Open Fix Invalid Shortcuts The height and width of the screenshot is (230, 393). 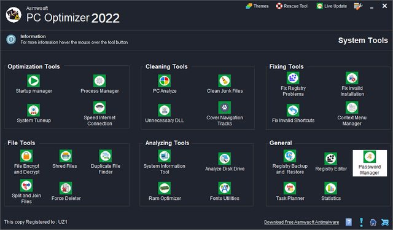pos(293,114)
